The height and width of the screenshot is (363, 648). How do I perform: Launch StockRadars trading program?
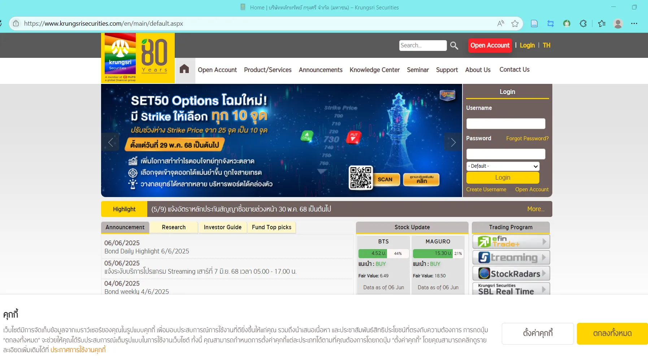(x=511, y=273)
